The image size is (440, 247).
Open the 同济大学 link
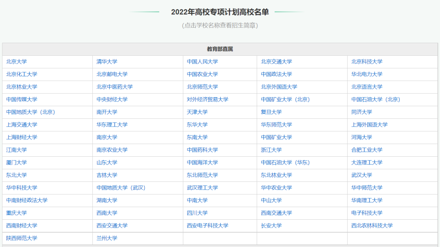[x=361, y=112]
